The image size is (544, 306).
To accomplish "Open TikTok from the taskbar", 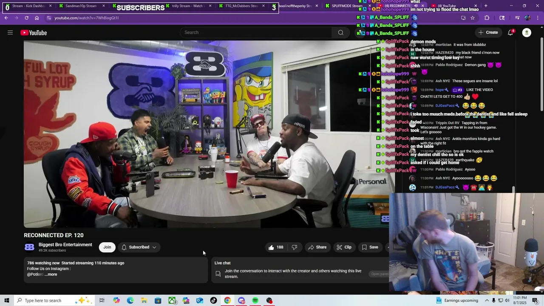I will click(213, 300).
